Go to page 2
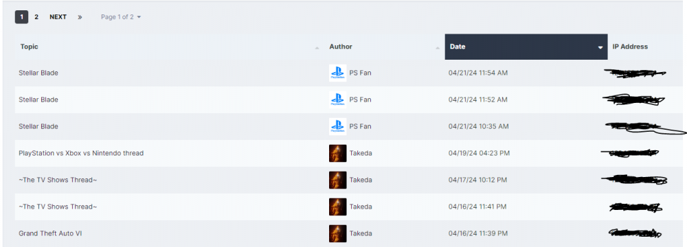687x247 pixels. [36, 17]
